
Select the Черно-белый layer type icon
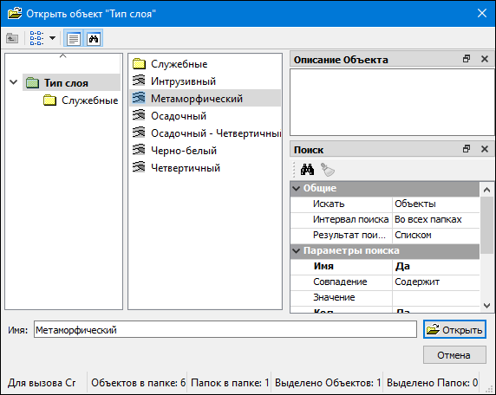click(139, 150)
